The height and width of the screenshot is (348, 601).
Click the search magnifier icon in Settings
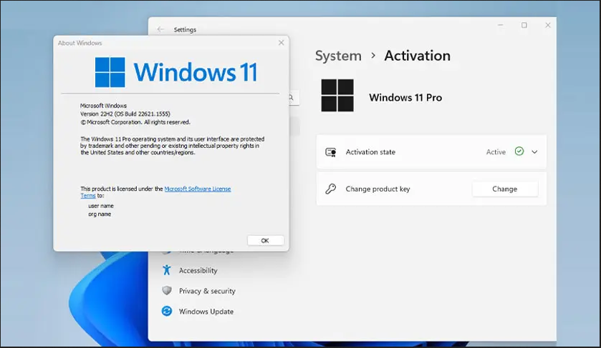(292, 97)
